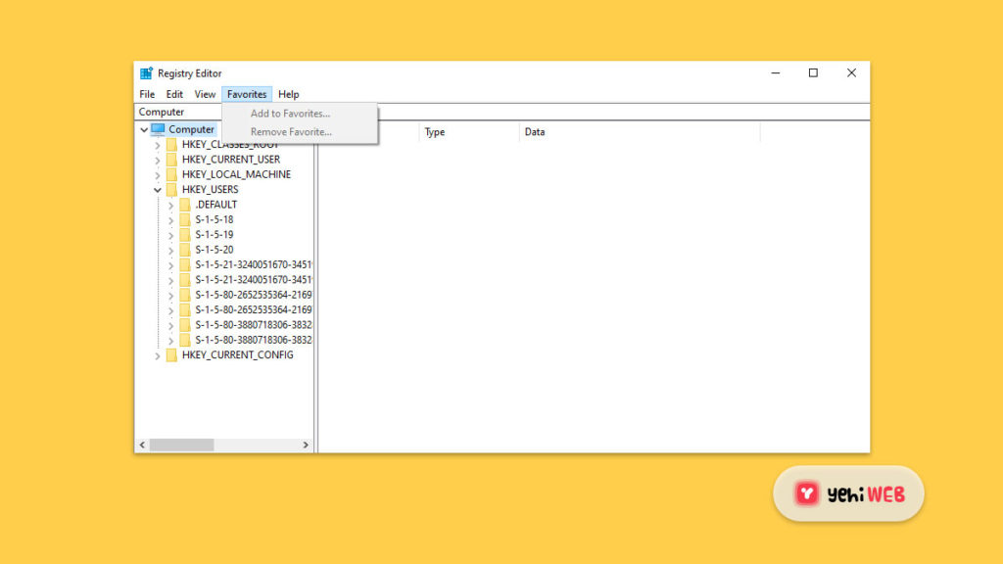Click the yehiWEB logo badge
Screen dimensions: 1003x564
(x=848, y=493)
